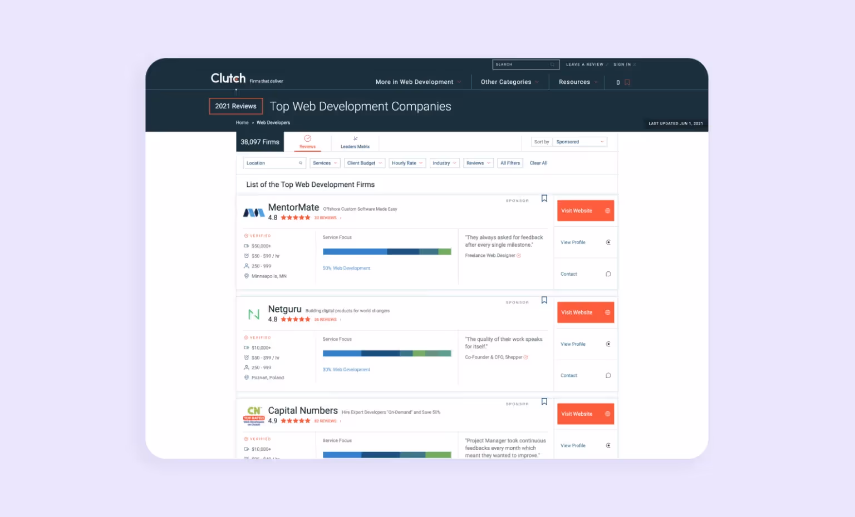Switch to the Reviews tab
Viewport: 855px width, 517px height.
coord(308,142)
